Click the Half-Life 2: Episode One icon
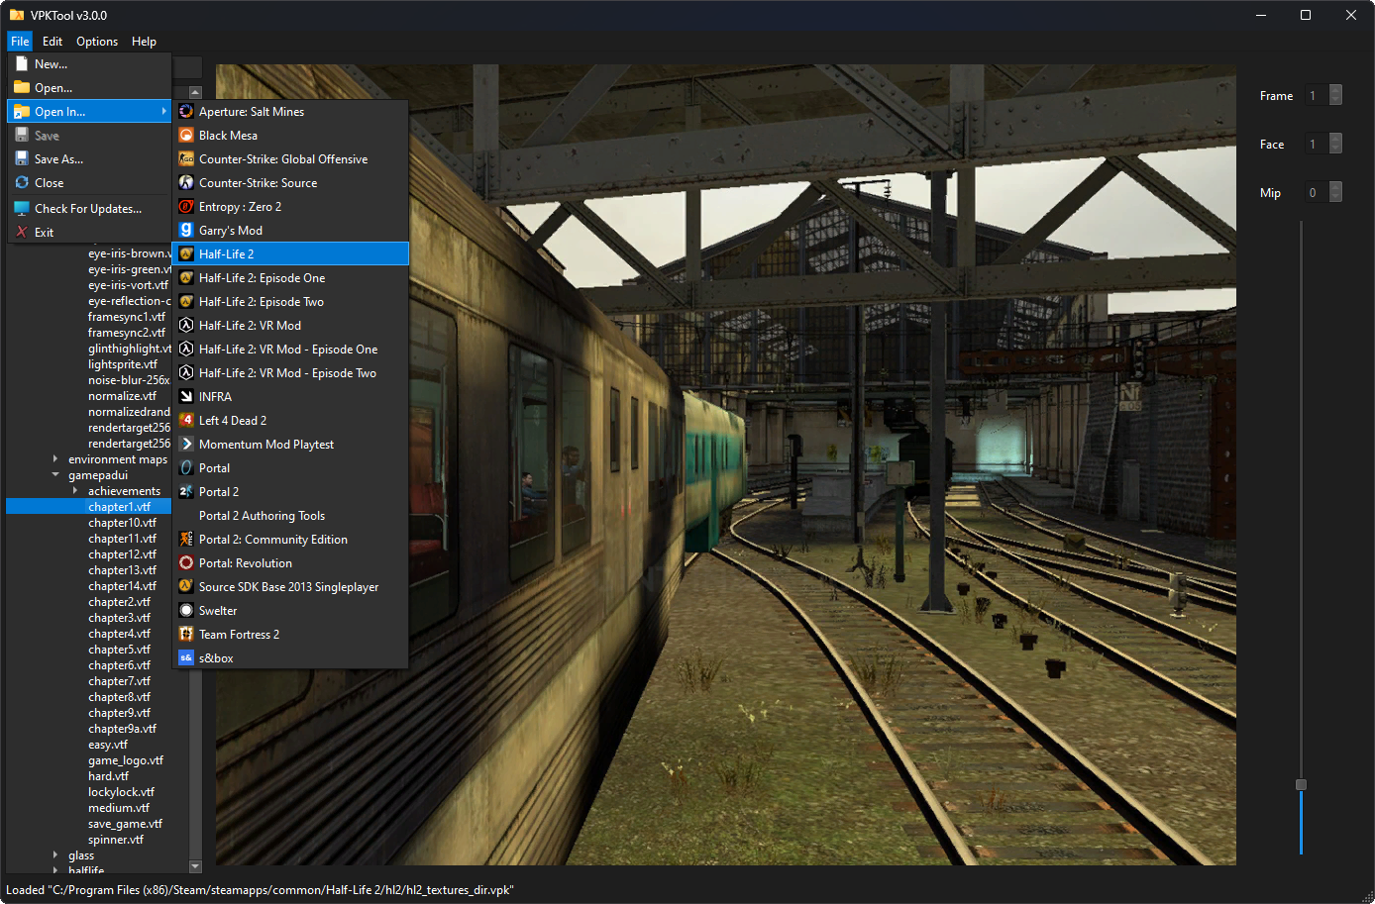Image resolution: width=1375 pixels, height=904 pixels. [186, 277]
